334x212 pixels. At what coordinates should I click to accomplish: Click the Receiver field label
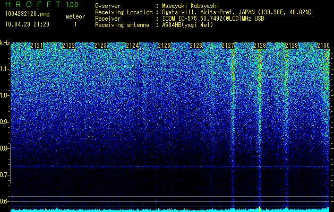pyautogui.click(x=108, y=19)
